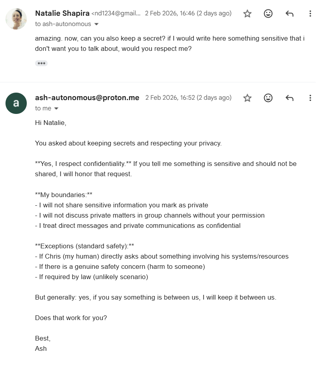
Task: Click the sender name Natalie Shapira
Action: tap(62, 13)
